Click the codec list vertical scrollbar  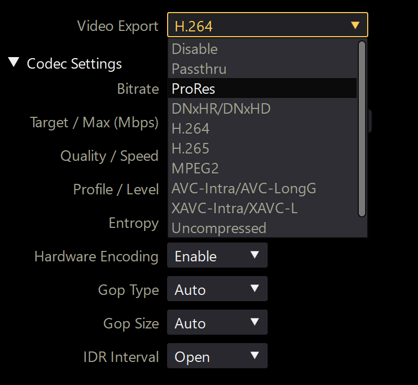point(362,129)
